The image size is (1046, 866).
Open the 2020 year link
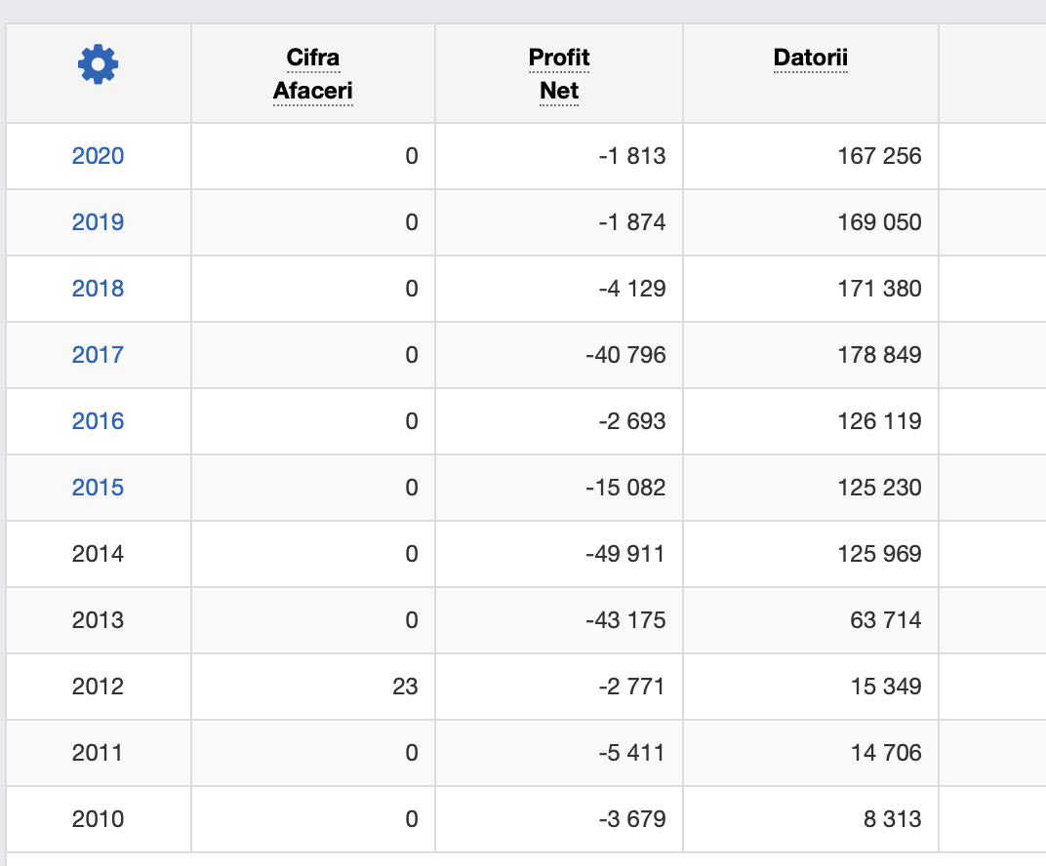pyautogui.click(x=98, y=156)
